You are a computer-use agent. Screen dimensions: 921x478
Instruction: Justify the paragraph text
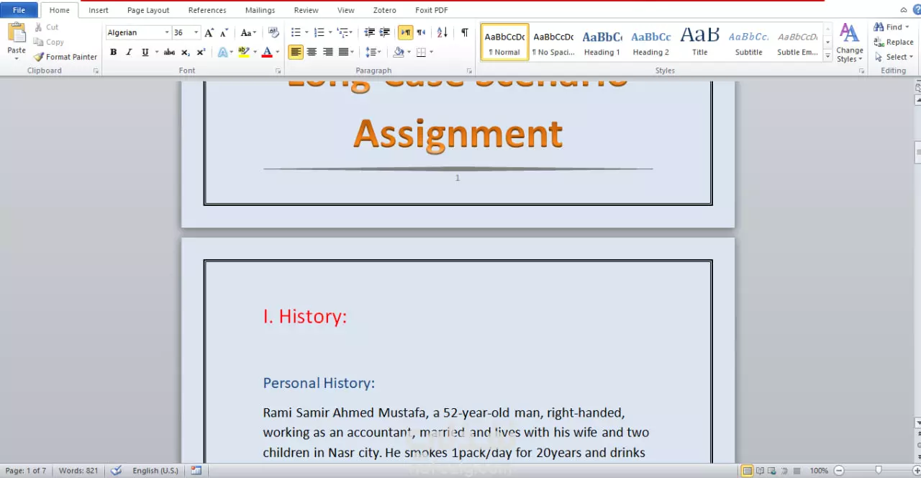pos(343,52)
